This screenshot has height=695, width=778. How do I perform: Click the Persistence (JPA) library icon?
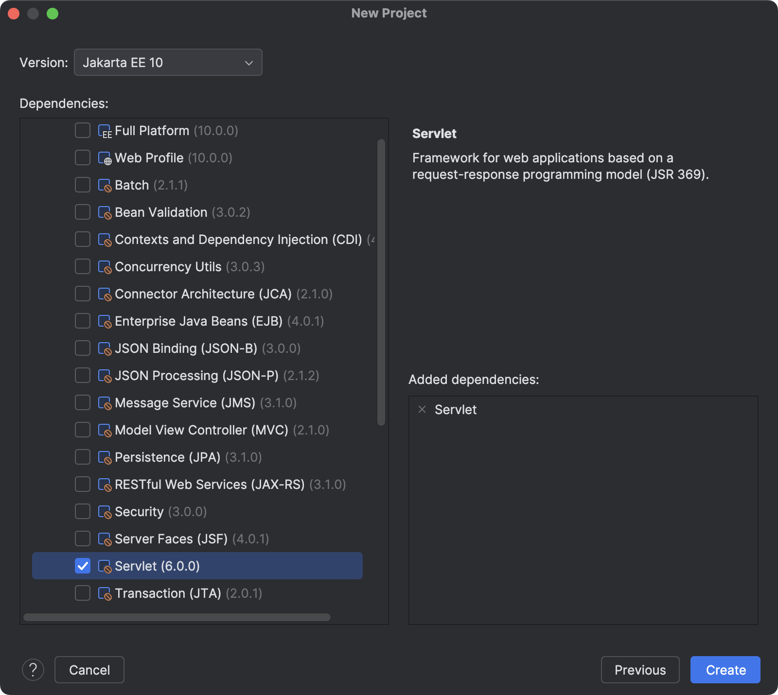click(105, 457)
